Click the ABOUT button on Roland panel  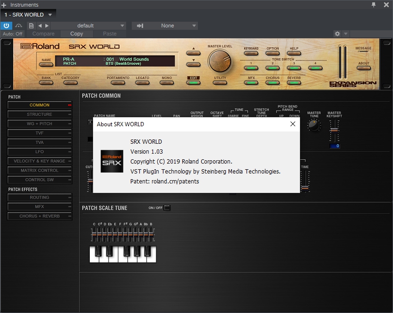[x=364, y=68]
